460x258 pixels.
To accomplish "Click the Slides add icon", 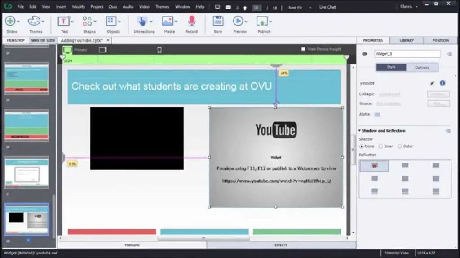I will pyautogui.click(x=10, y=21).
